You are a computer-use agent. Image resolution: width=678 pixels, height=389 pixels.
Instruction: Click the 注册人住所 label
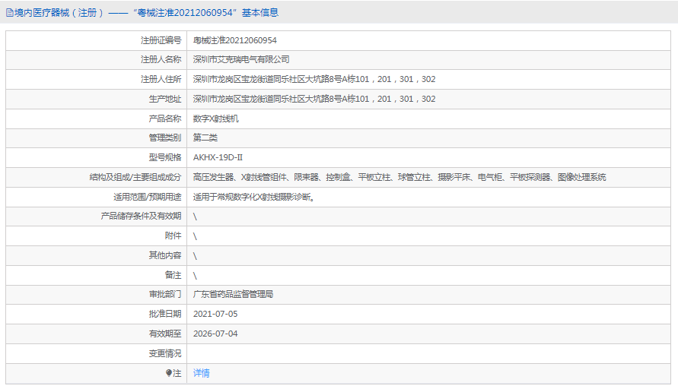pyautogui.click(x=161, y=79)
